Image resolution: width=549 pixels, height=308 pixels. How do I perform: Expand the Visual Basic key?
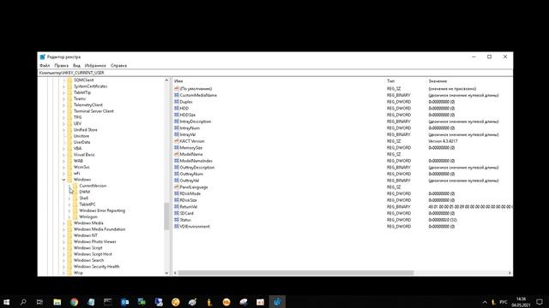click(x=63, y=155)
